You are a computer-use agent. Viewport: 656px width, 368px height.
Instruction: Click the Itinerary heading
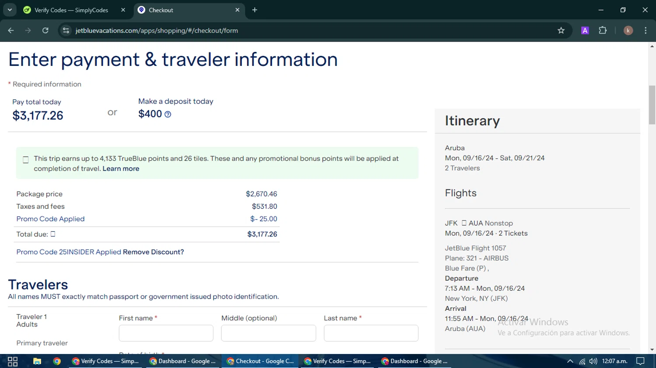(472, 121)
